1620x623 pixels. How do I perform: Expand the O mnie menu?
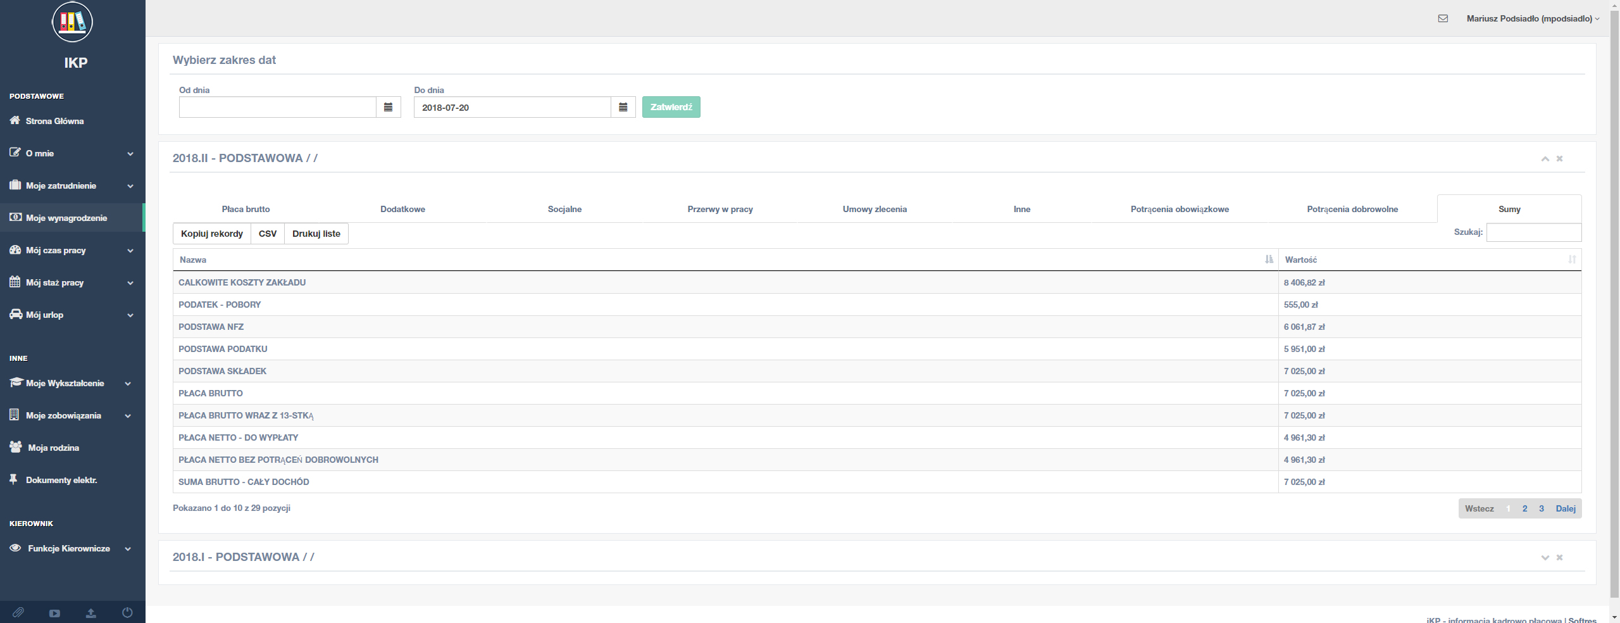click(x=73, y=153)
